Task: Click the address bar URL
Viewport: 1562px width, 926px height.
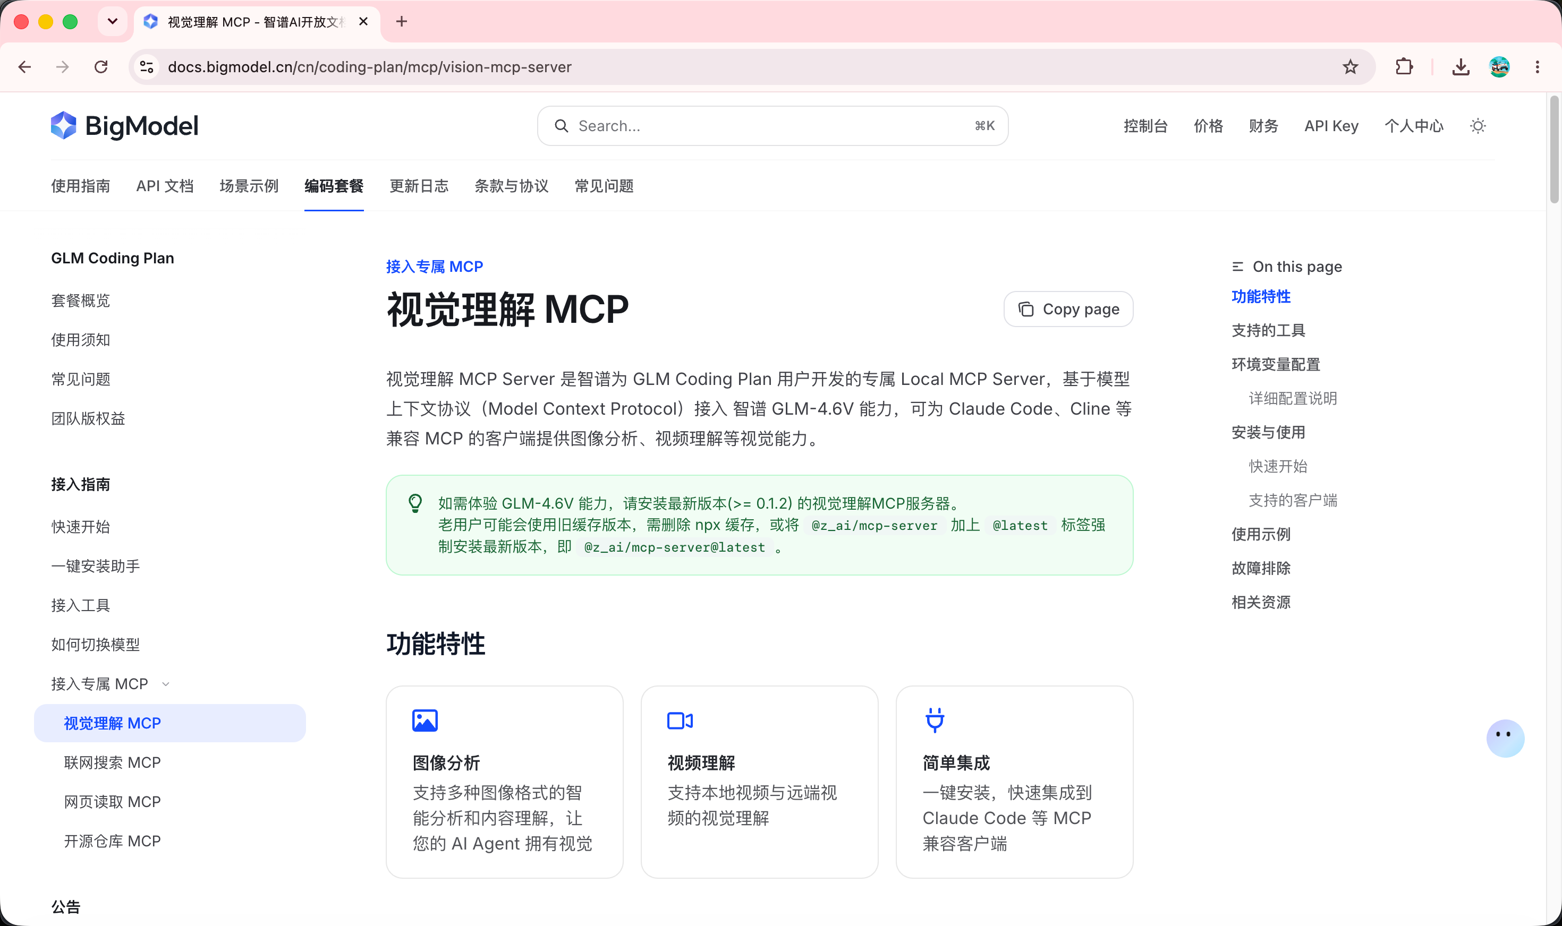Action: (x=370, y=67)
